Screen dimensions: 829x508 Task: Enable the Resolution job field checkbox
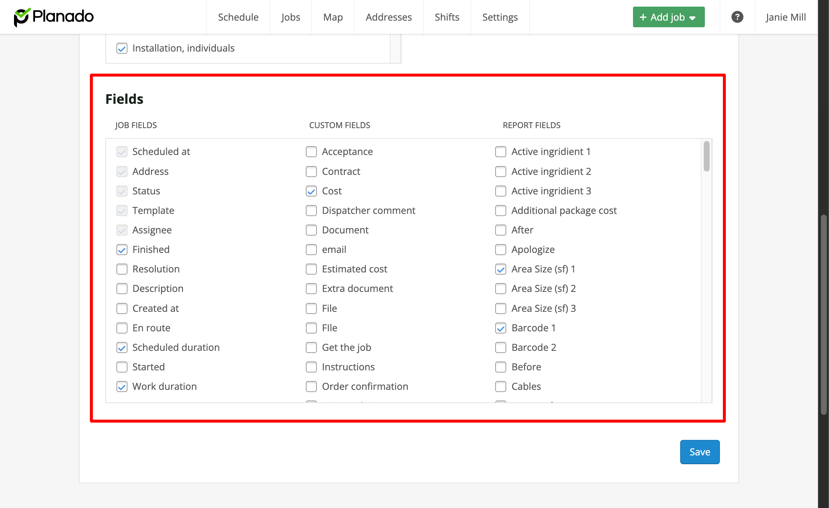[x=122, y=269]
